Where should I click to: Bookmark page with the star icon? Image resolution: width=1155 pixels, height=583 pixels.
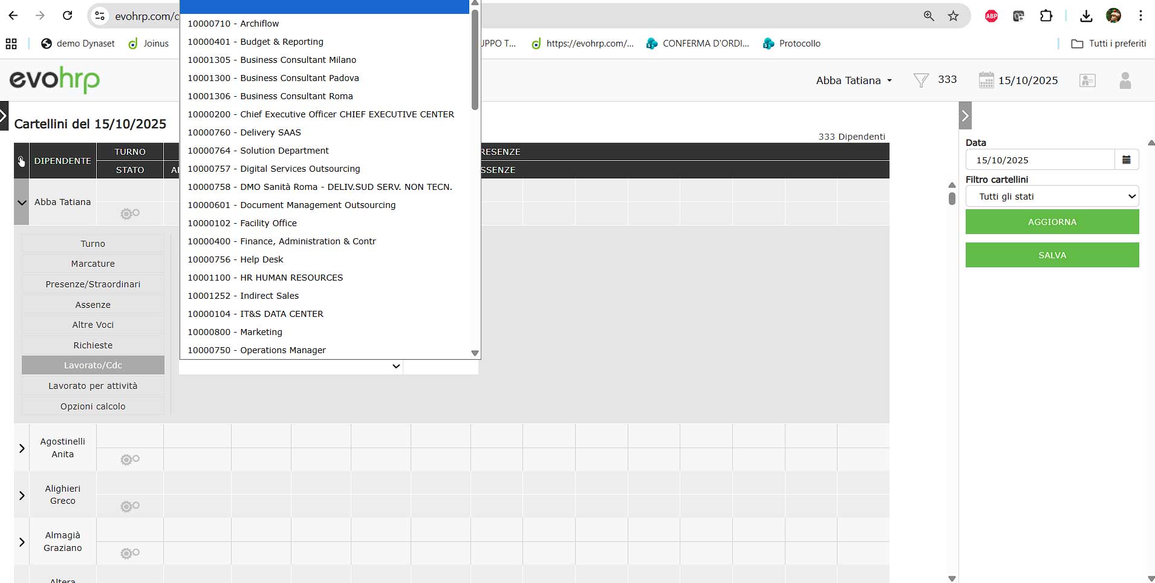tap(954, 16)
